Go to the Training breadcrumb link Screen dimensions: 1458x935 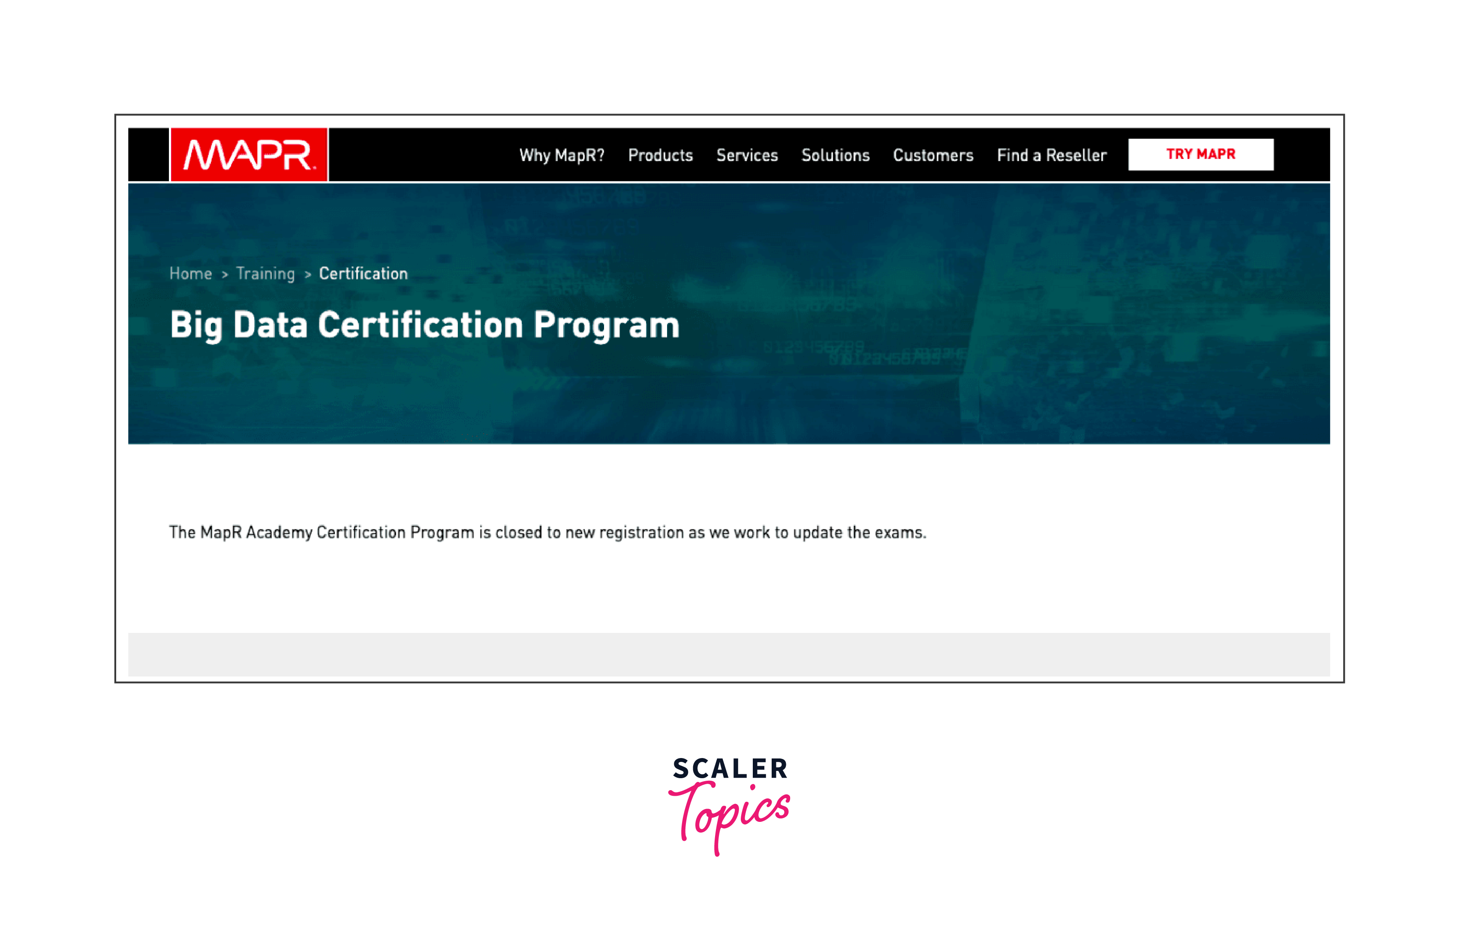point(265,274)
